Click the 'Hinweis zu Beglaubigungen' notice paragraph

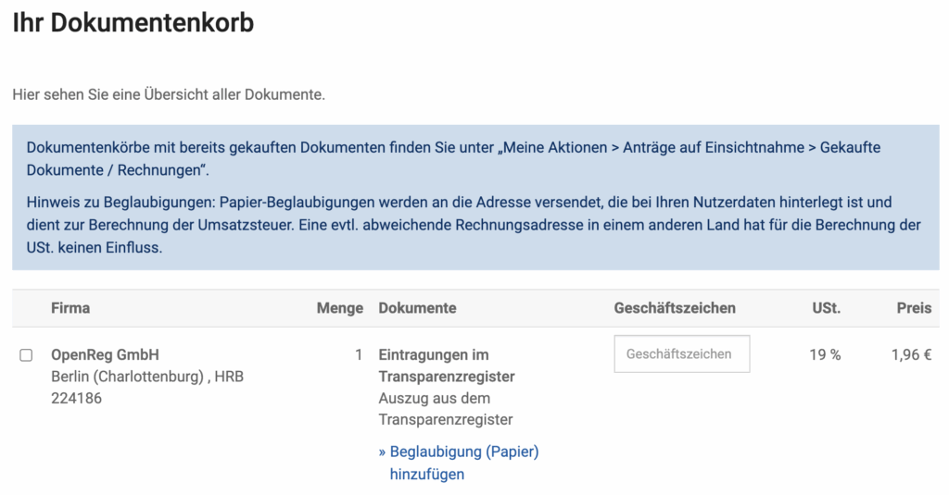click(x=473, y=225)
